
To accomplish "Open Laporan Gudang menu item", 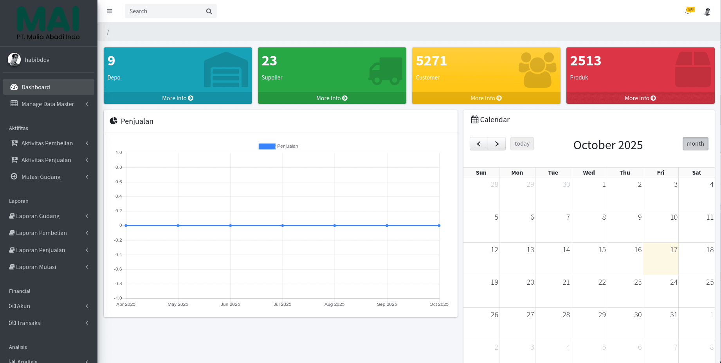I will pyautogui.click(x=49, y=216).
